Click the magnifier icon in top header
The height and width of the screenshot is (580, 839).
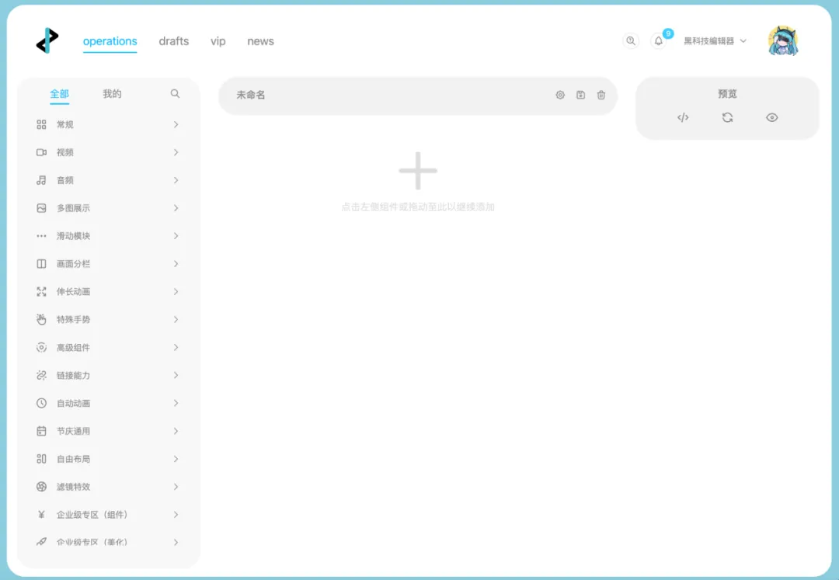click(x=631, y=41)
